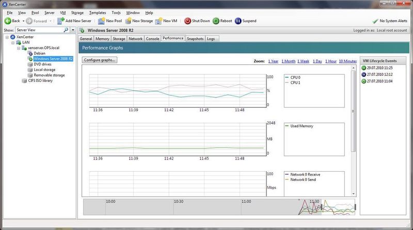The height and width of the screenshot is (230, 413).
Task: Open the Server View combo box
Action: click(x=42, y=30)
